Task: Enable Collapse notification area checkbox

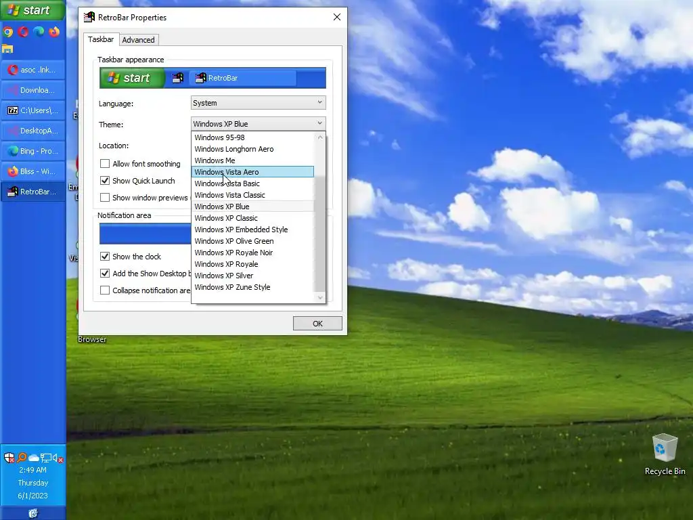Action: [x=105, y=290]
